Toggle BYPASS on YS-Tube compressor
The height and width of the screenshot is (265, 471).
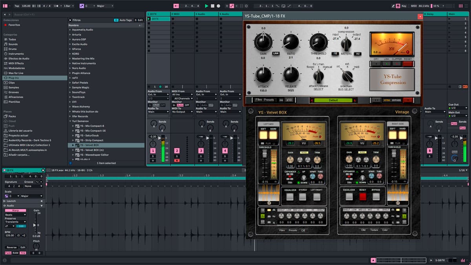coord(396,100)
